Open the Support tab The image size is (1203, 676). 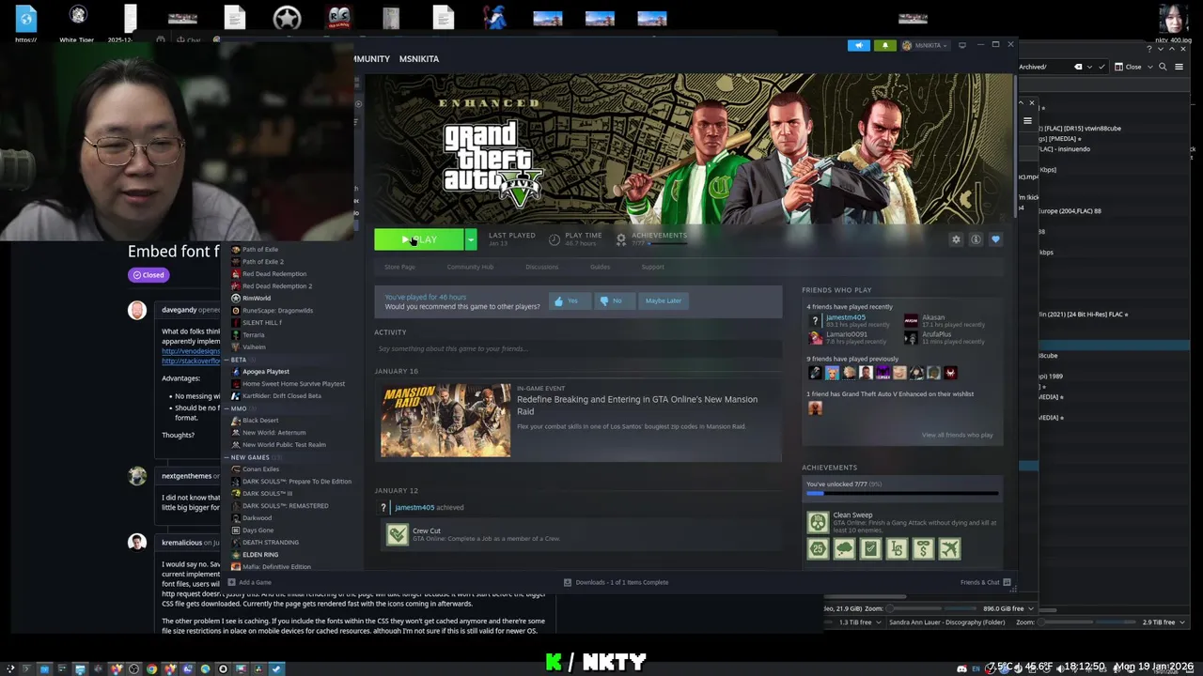coord(652,267)
